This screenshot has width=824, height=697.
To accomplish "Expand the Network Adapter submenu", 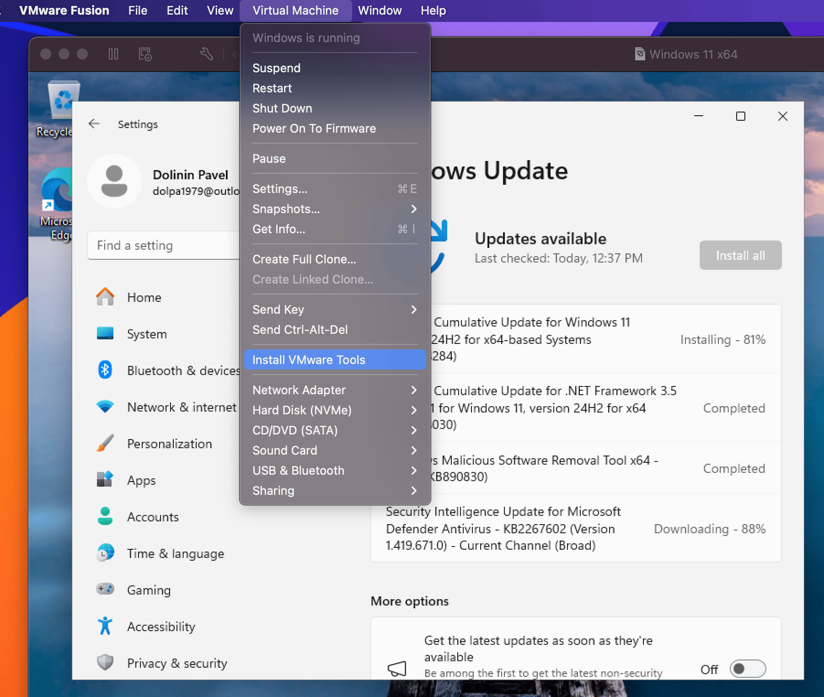I will click(x=335, y=390).
